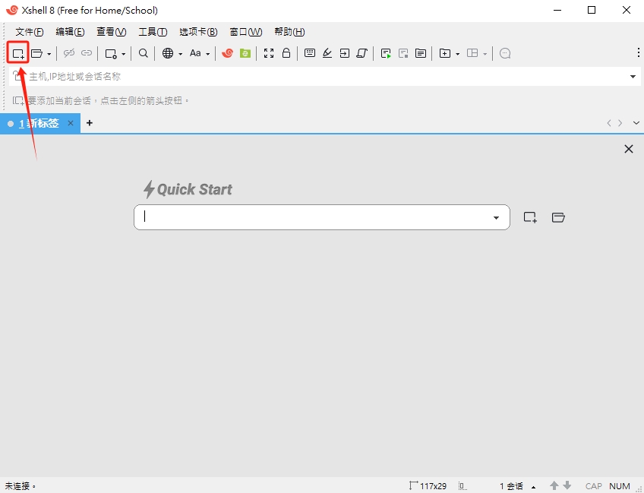The image size is (644, 493).
Task: Click the '1 会话' status bar entry
Action: (511, 486)
